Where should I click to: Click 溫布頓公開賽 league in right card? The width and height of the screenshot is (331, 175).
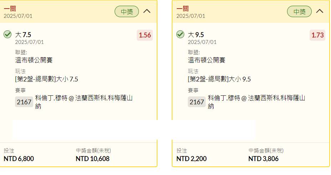[x=206, y=60]
